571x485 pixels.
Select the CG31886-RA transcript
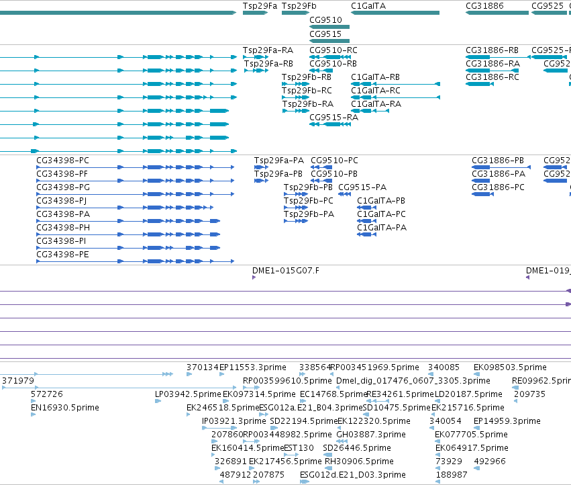[x=492, y=71]
